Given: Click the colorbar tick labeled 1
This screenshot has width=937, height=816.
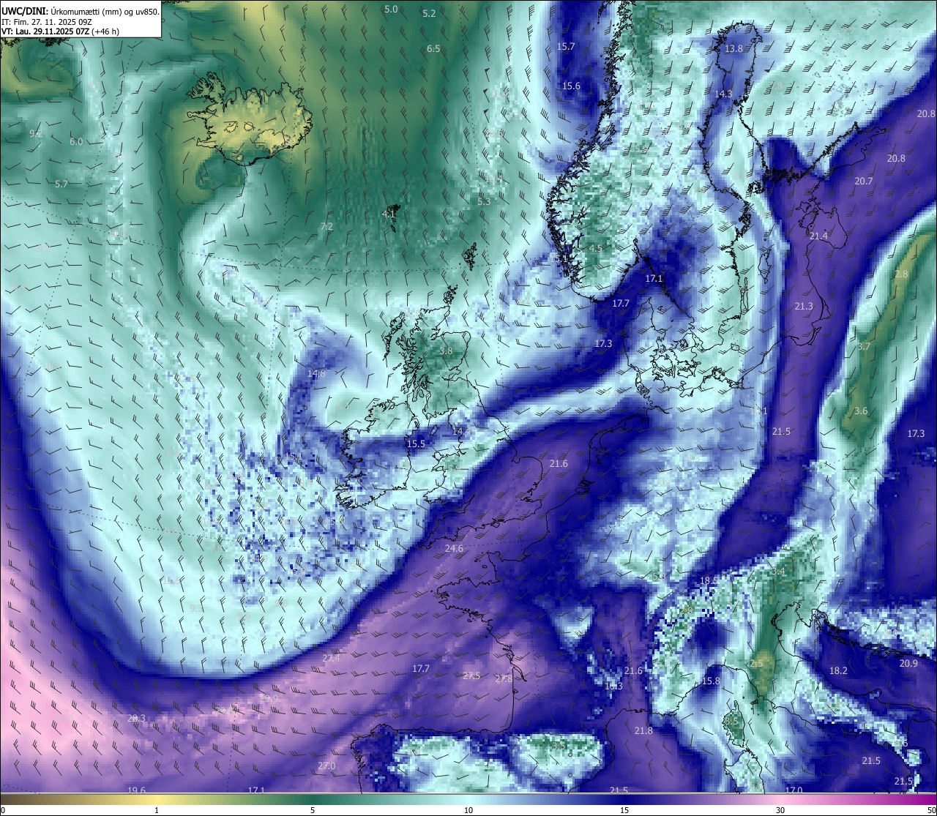Looking at the screenshot, I should point(156,810).
